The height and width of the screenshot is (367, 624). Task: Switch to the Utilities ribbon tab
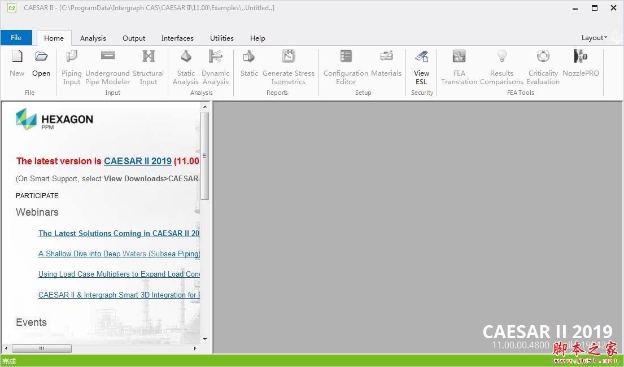[x=222, y=38]
